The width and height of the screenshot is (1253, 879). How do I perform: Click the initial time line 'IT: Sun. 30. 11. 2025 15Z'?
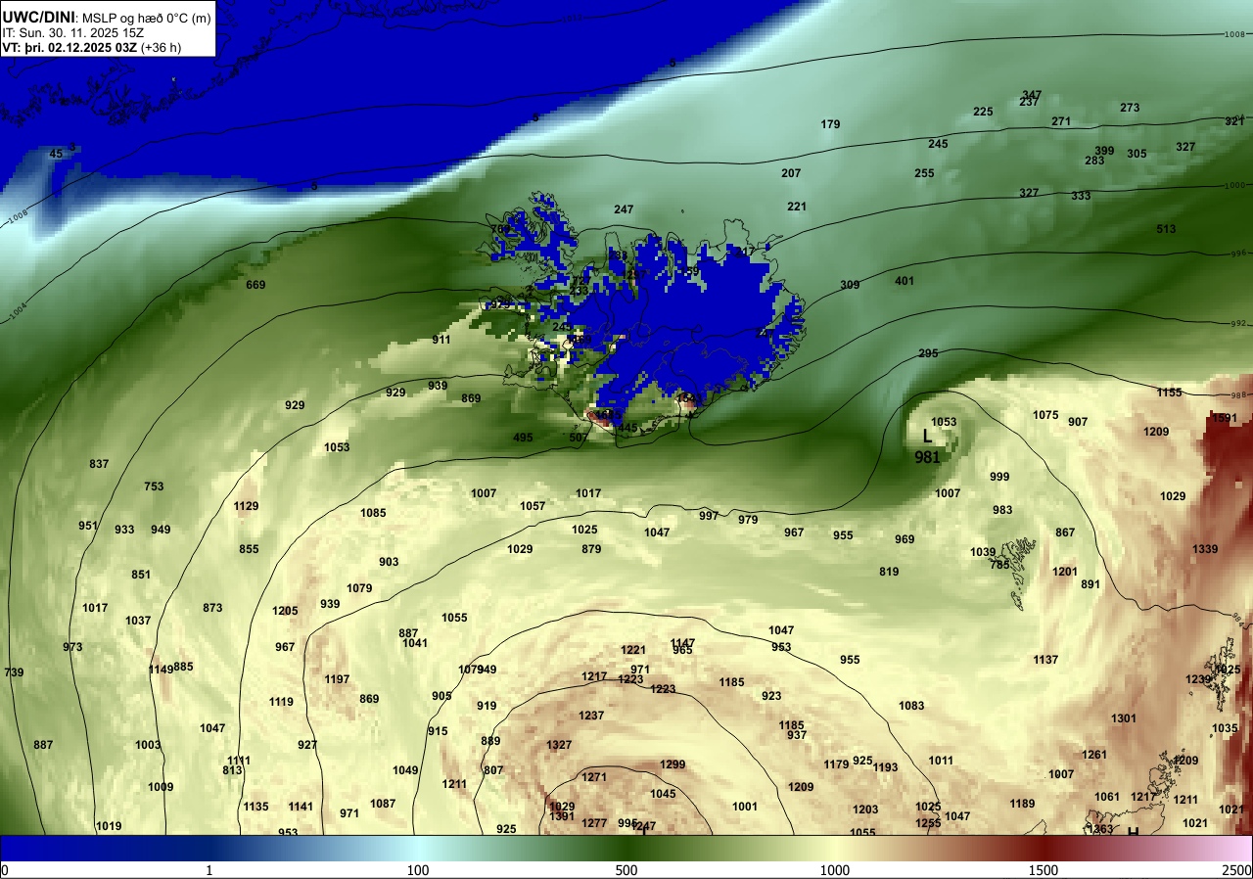click(x=72, y=32)
